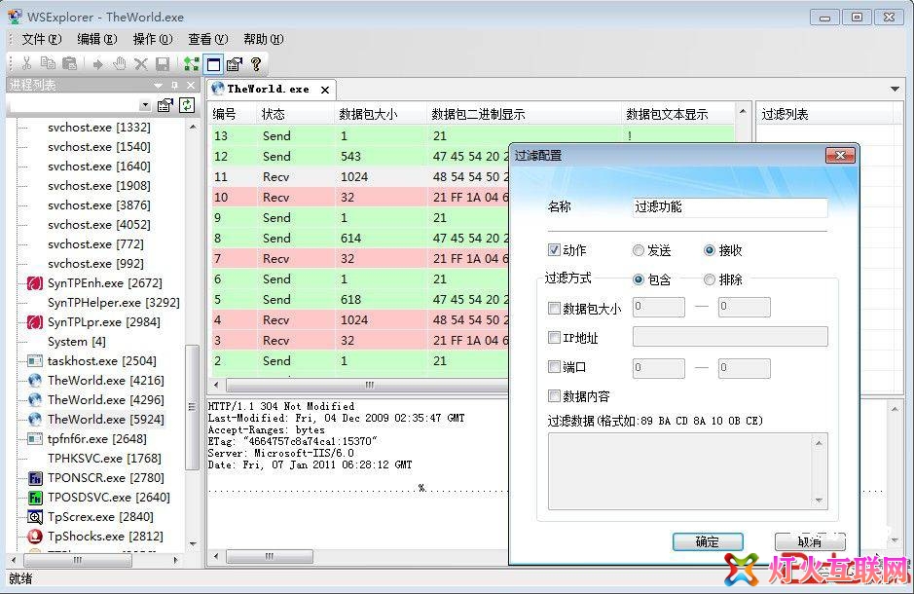This screenshot has width=914, height=594.
Task: Click the Copy toolbar icon
Action: pos(48,63)
